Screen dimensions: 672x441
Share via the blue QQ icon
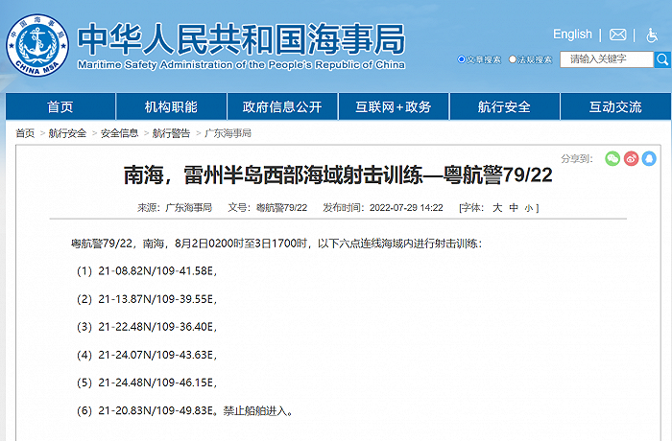coord(649,158)
